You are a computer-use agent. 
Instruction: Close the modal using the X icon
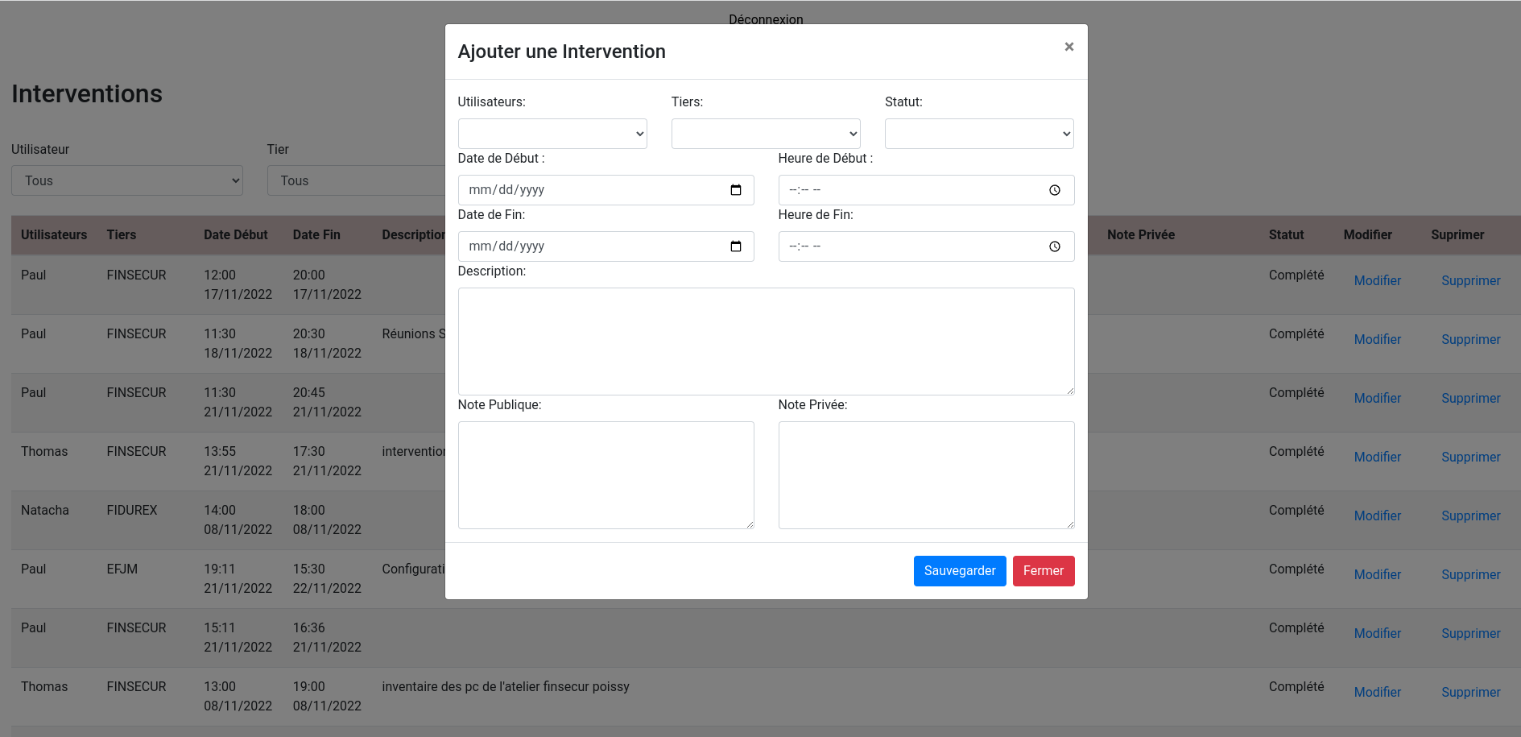[x=1068, y=46]
